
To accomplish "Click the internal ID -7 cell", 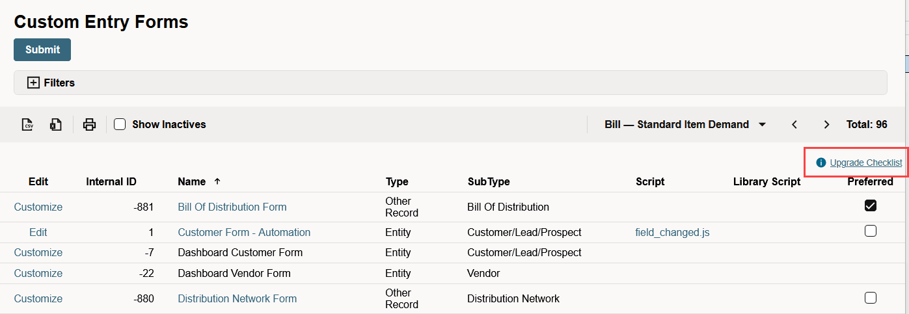I will [x=149, y=252].
